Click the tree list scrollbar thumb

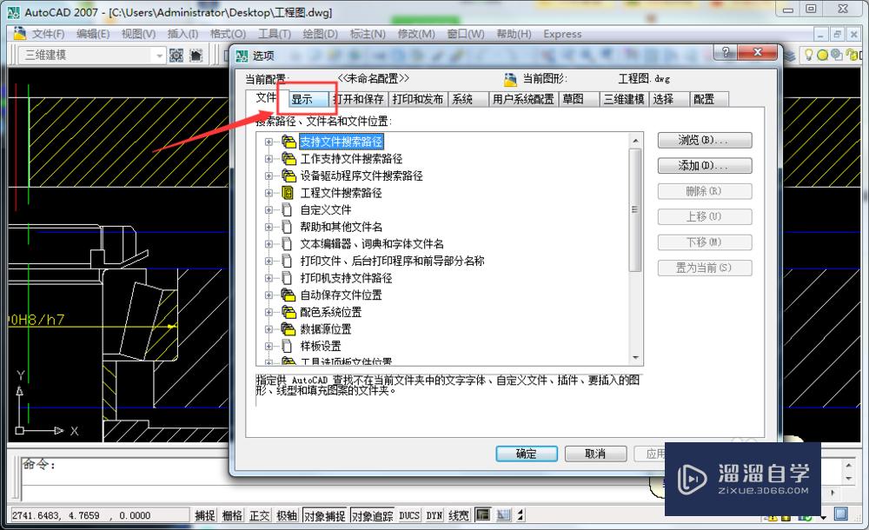[x=635, y=209]
